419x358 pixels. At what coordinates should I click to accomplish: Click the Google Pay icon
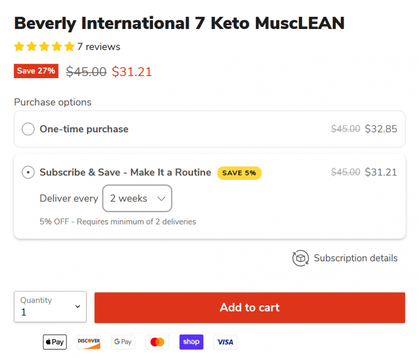coord(123,342)
